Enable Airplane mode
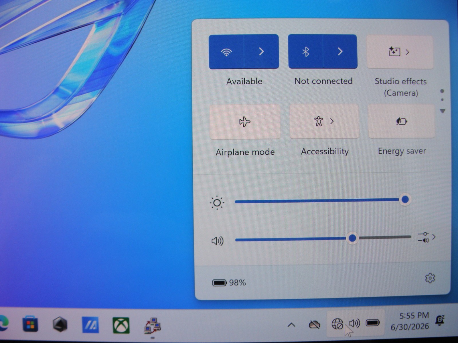Image resolution: width=458 pixels, height=343 pixels. tap(245, 122)
